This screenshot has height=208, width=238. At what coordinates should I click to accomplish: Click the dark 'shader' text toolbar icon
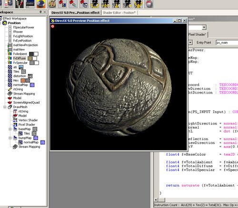pyautogui.click(x=30, y=4)
